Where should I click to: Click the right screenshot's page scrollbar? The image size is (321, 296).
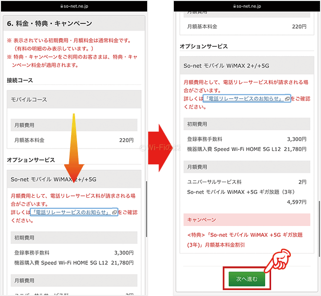point(319,229)
